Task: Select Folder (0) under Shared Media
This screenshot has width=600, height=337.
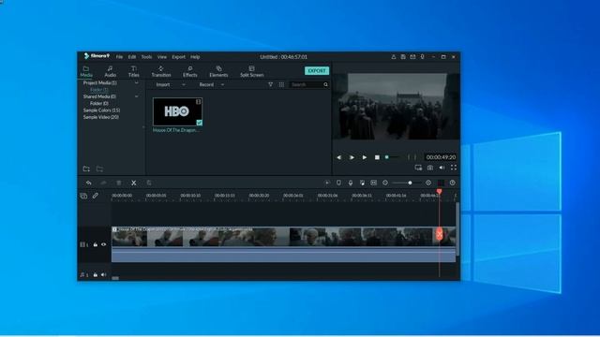Action: click(x=99, y=104)
